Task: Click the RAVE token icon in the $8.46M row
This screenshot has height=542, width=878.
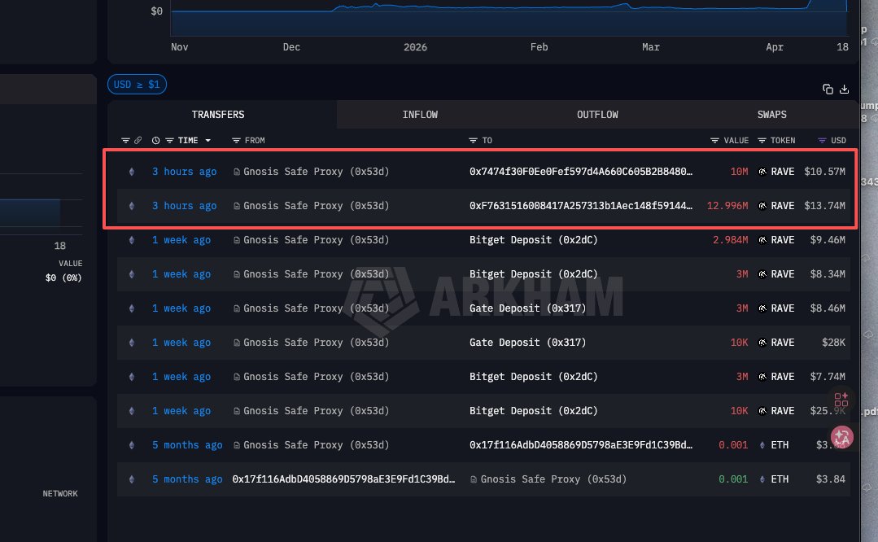Action: tap(762, 308)
